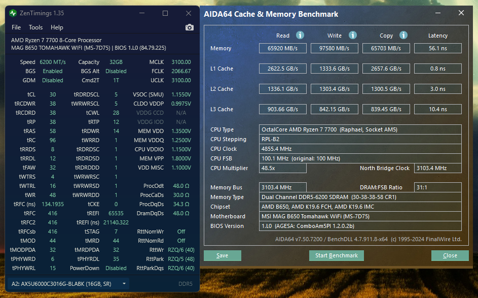Click the Close button in AIDA64

(x=450, y=255)
